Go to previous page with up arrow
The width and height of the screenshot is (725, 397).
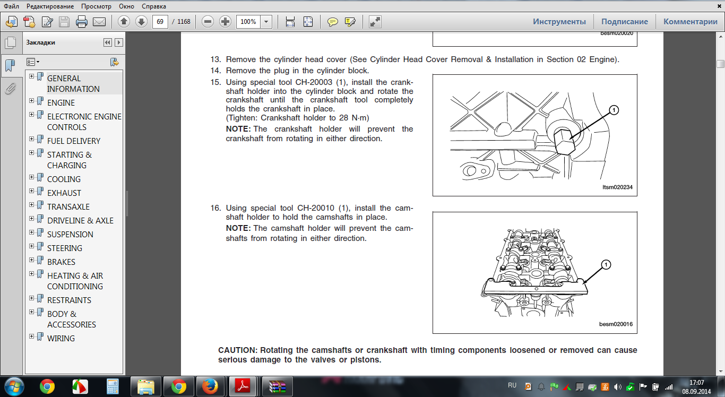124,22
